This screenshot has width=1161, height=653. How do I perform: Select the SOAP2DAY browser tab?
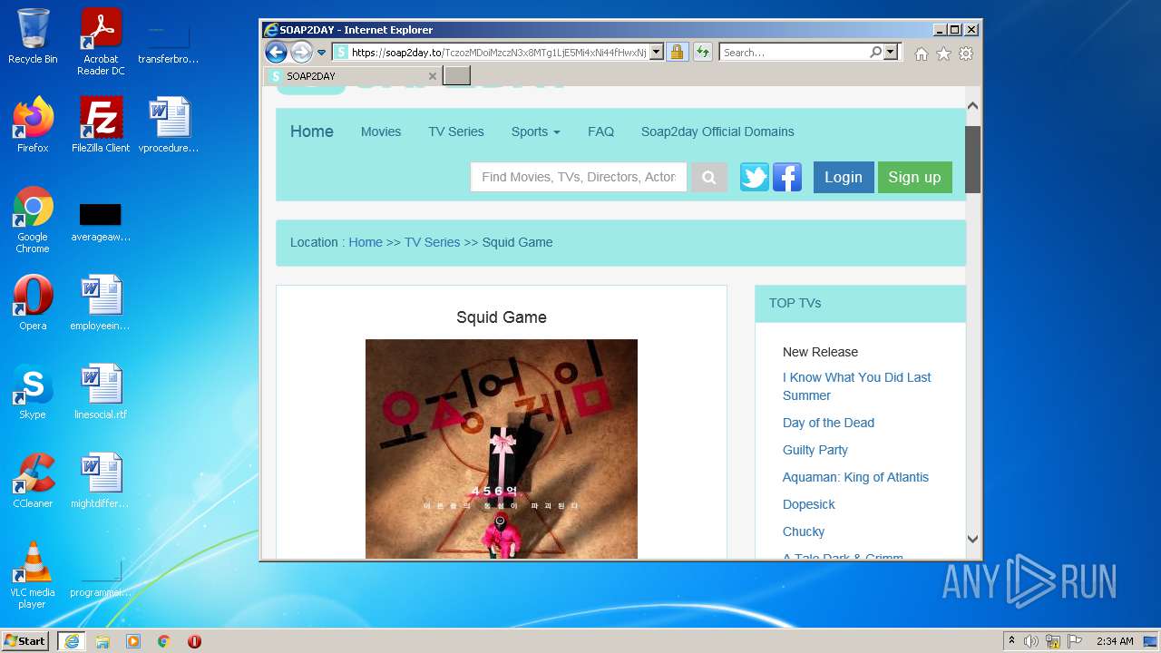354,76
